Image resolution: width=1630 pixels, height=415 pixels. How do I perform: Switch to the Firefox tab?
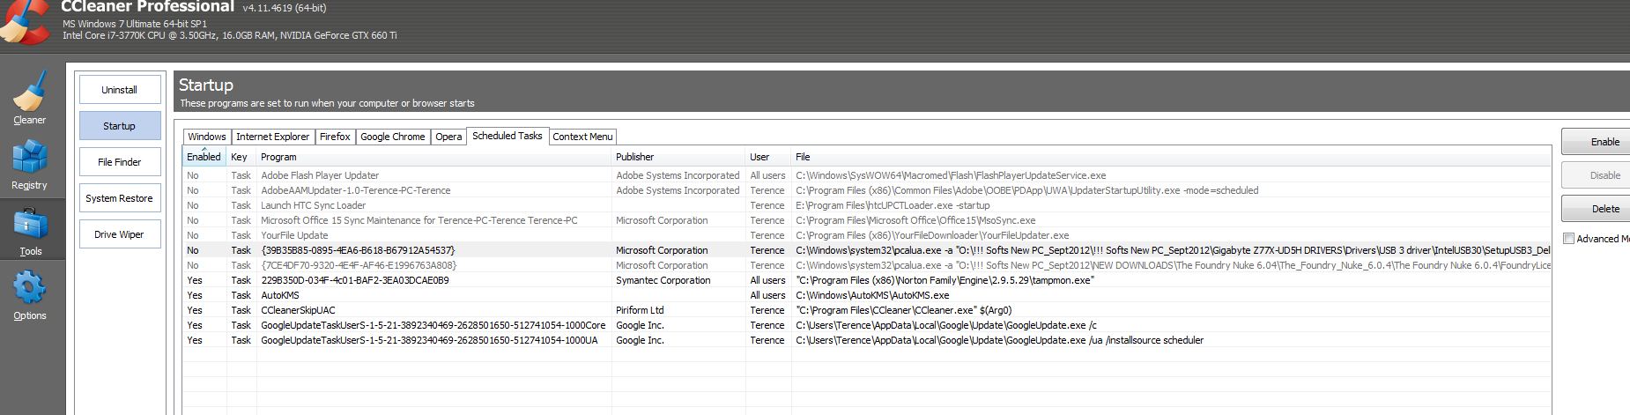point(335,137)
